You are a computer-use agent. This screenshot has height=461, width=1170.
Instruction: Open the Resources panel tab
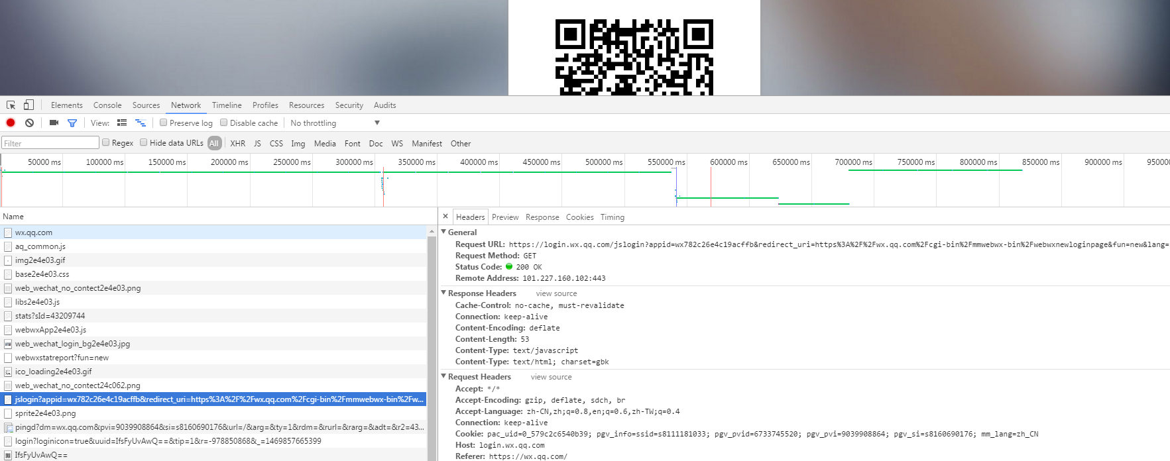(x=306, y=105)
